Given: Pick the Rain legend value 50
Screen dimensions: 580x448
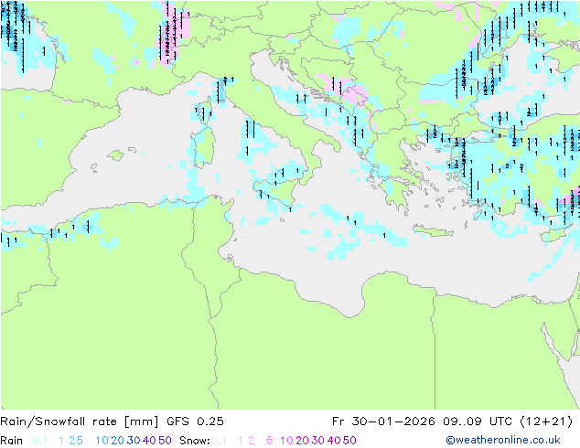Looking at the screenshot, I should [165, 441].
